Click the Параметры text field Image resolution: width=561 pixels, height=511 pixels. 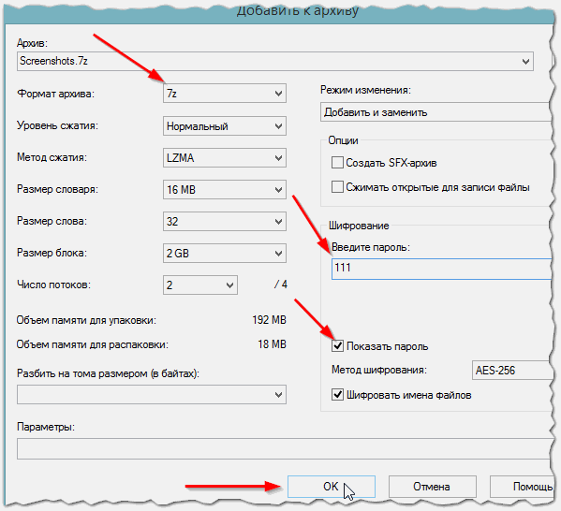(284, 449)
